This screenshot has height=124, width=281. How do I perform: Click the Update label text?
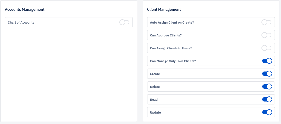tap(155, 112)
